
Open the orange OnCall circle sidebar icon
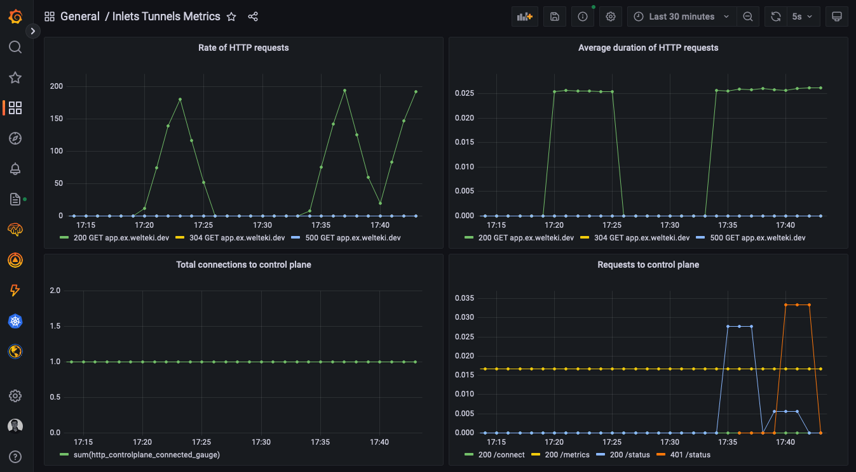click(15, 260)
